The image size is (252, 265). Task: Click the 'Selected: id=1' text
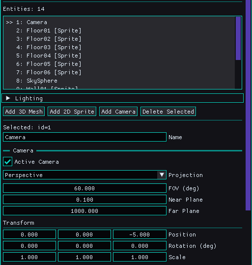pyautogui.click(x=27, y=127)
